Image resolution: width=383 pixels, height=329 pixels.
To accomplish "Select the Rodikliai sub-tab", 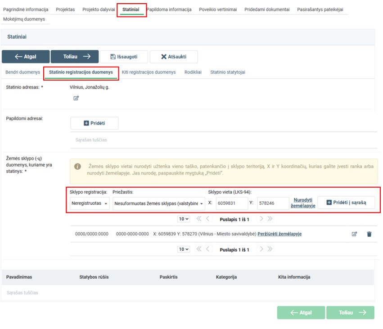I will click(193, 72).
